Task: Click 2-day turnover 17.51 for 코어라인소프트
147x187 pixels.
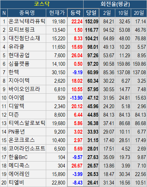Action: [x=109, y=149]
